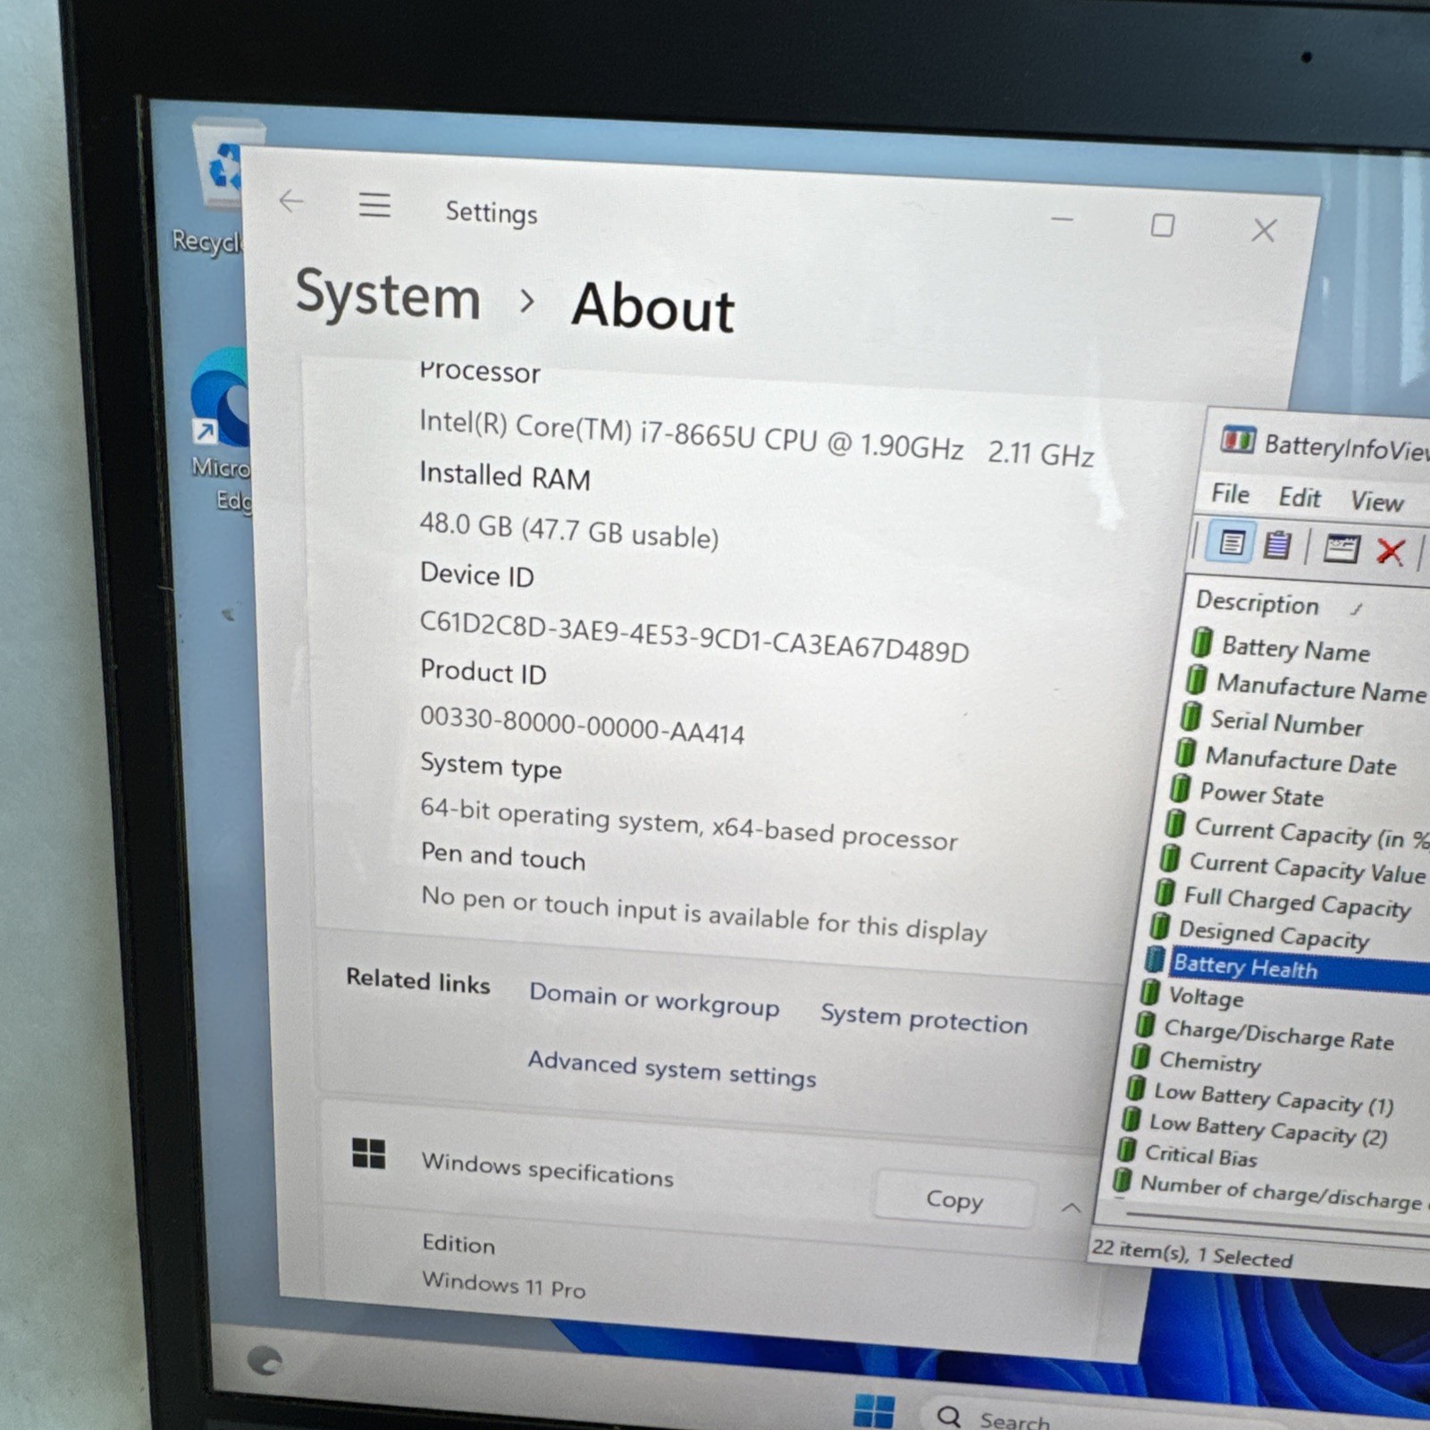Open the View menu in BatteryInfoView

point(1376,500)
